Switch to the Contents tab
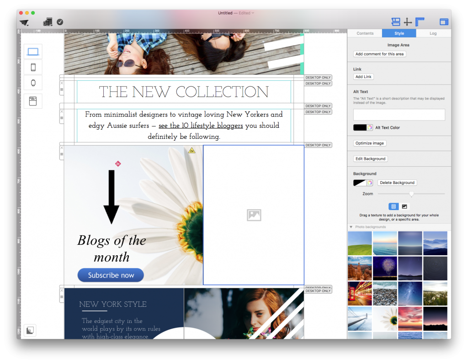468x363 pixels. [365, 33]
